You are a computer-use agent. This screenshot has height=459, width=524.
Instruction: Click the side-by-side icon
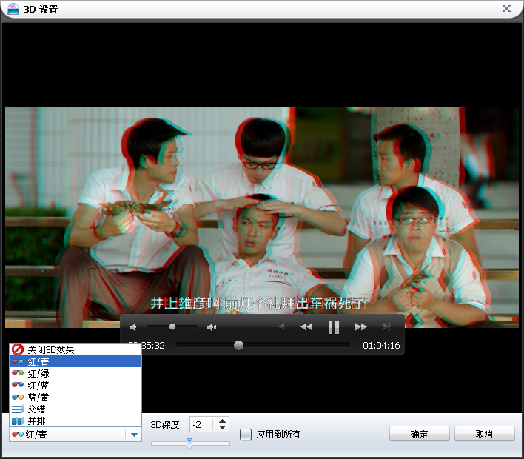pos(17,421)
